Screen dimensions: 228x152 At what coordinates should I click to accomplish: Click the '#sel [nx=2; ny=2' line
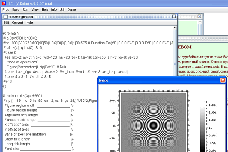(x=72, y=57)
